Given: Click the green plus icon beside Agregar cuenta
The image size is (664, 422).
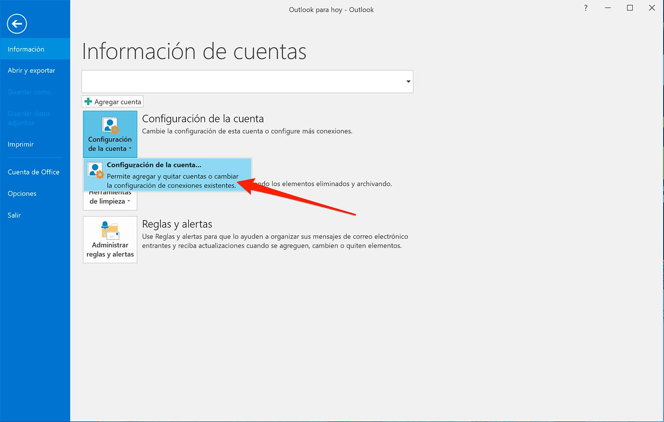Looking at the screenshot, I should pos(88,101).
